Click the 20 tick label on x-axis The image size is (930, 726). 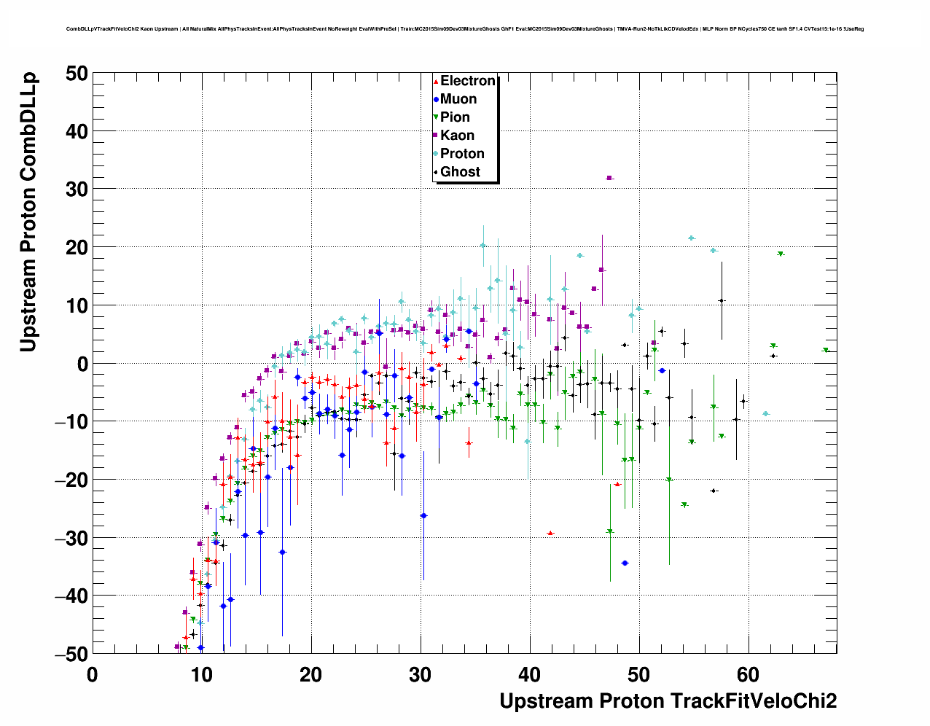coord(311,674)
